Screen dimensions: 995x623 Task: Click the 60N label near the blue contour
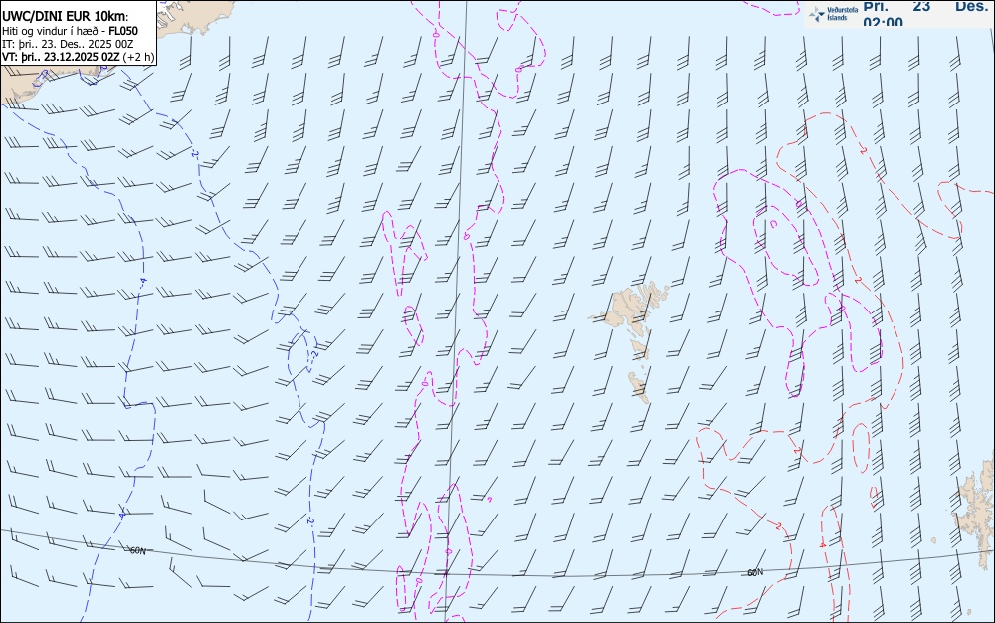(137, 550)
